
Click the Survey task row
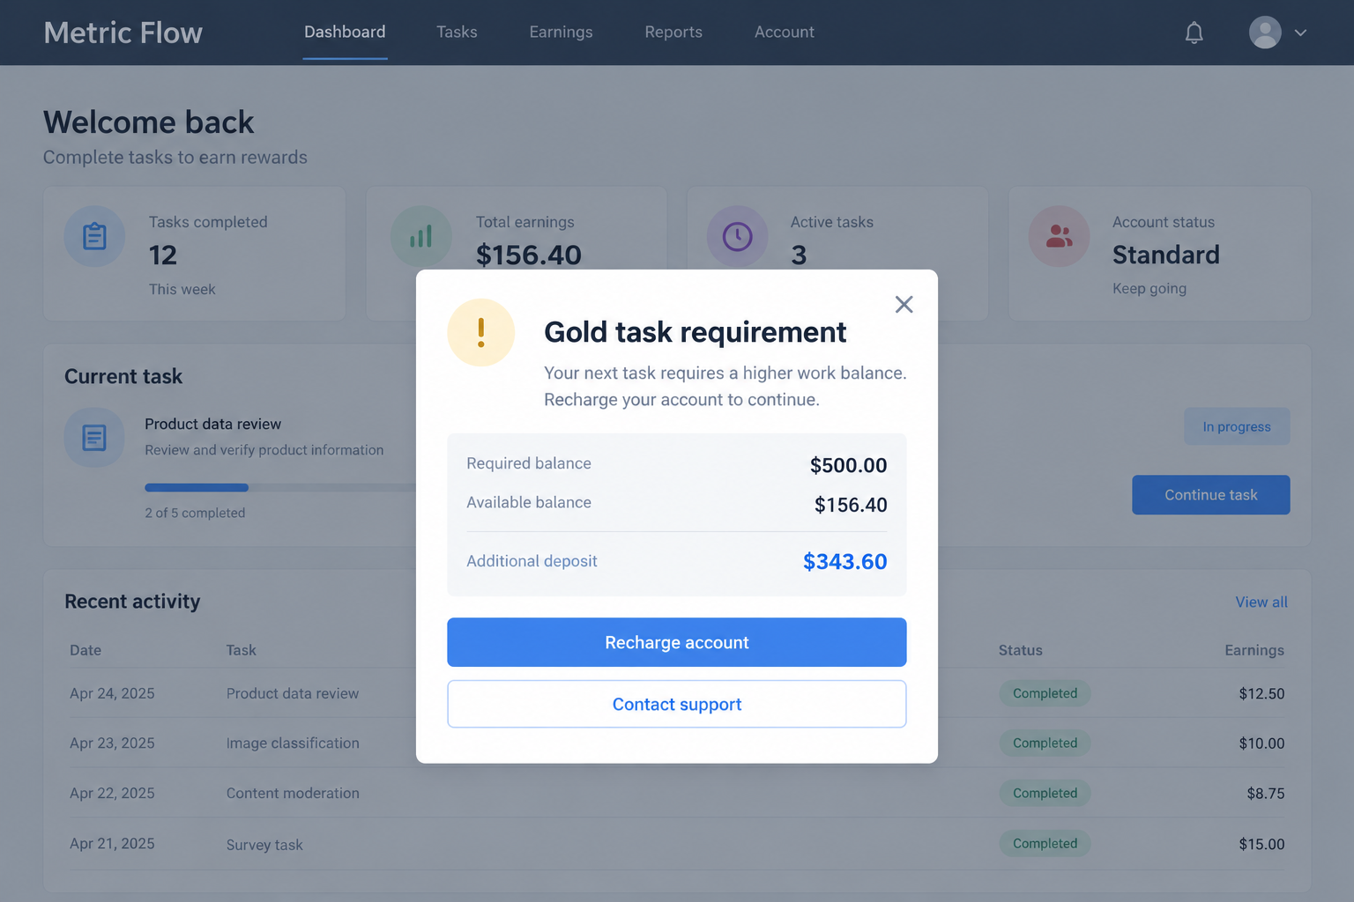pyautogui.click(x=676, y=844)
